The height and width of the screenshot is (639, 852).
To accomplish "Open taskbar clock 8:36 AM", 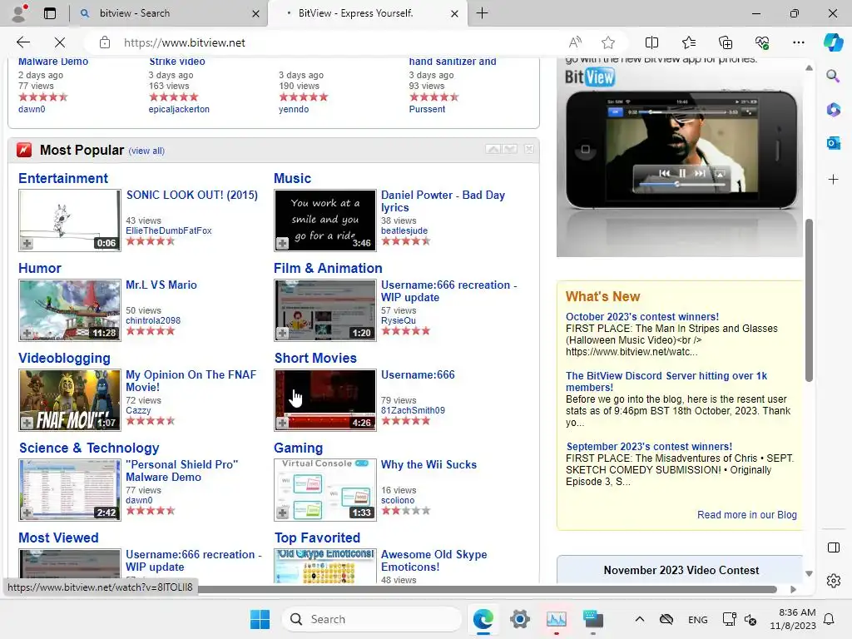I will click(x=793, y=619).
